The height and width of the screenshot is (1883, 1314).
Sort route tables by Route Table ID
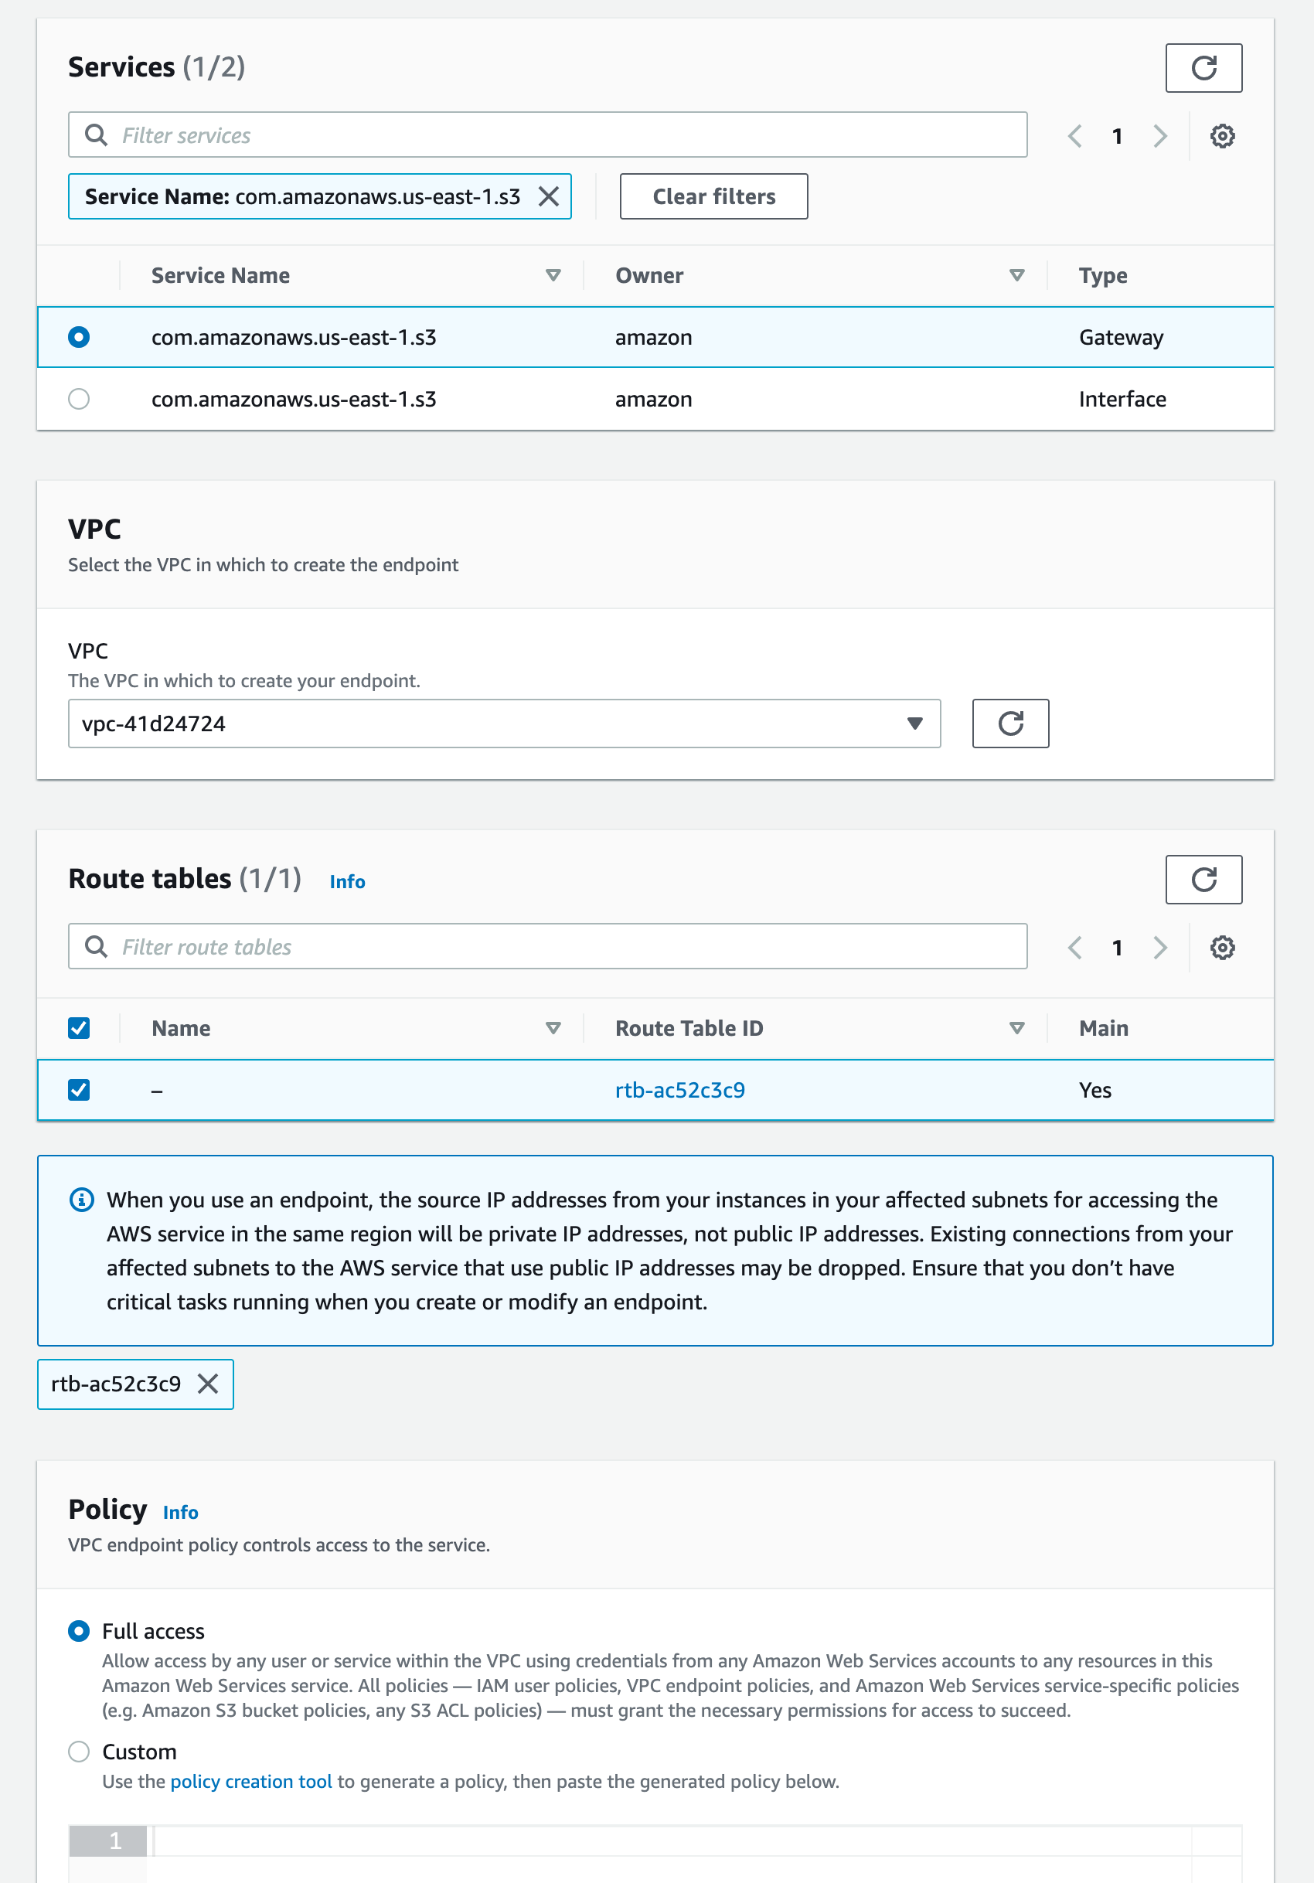click(1016, 1027)
